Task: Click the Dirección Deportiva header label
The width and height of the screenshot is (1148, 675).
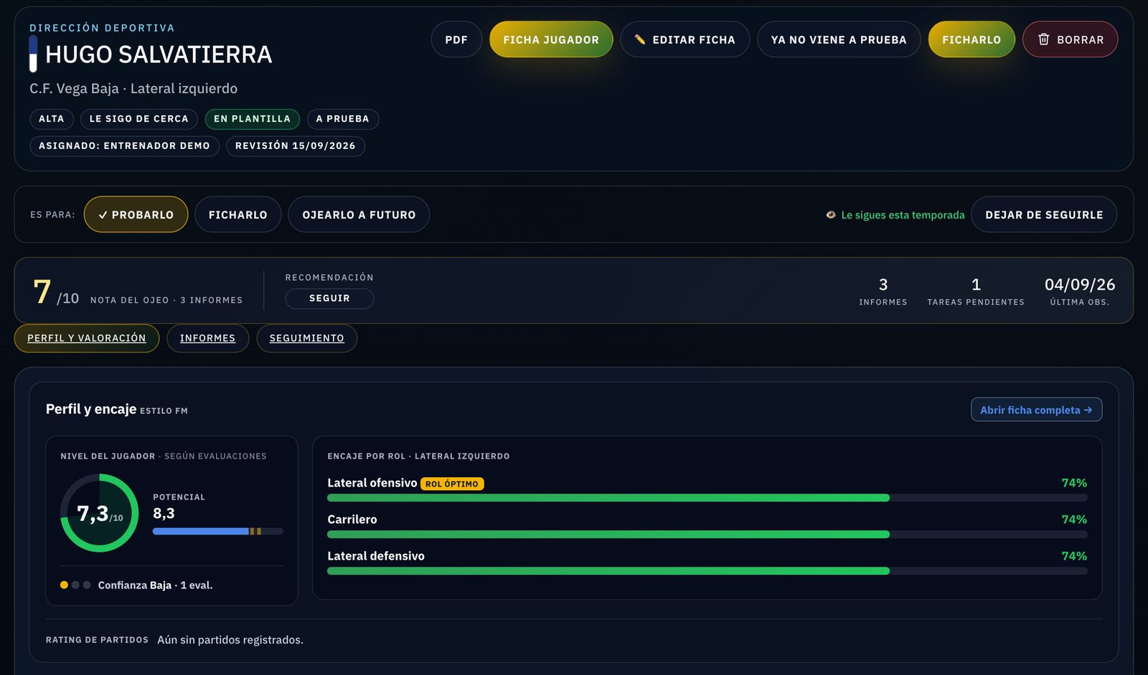Action: (x=102, y=28)
